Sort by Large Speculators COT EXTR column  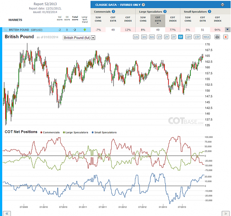[157, 20]
